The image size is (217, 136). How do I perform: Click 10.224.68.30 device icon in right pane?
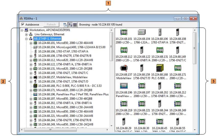pos(142,122)
